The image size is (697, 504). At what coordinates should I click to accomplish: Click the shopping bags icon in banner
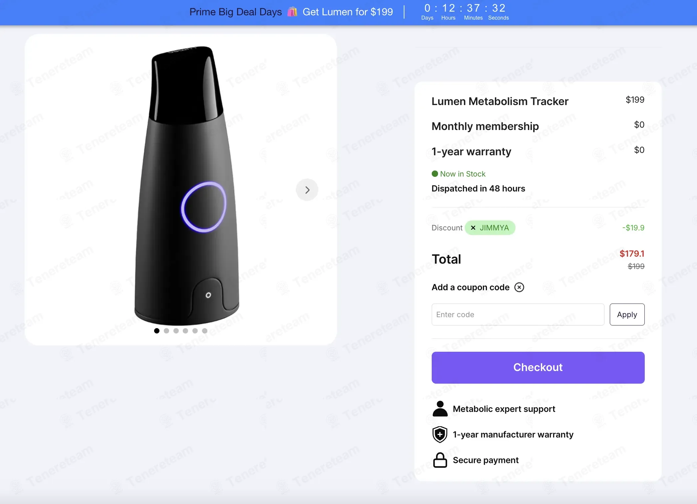[292, 12]
